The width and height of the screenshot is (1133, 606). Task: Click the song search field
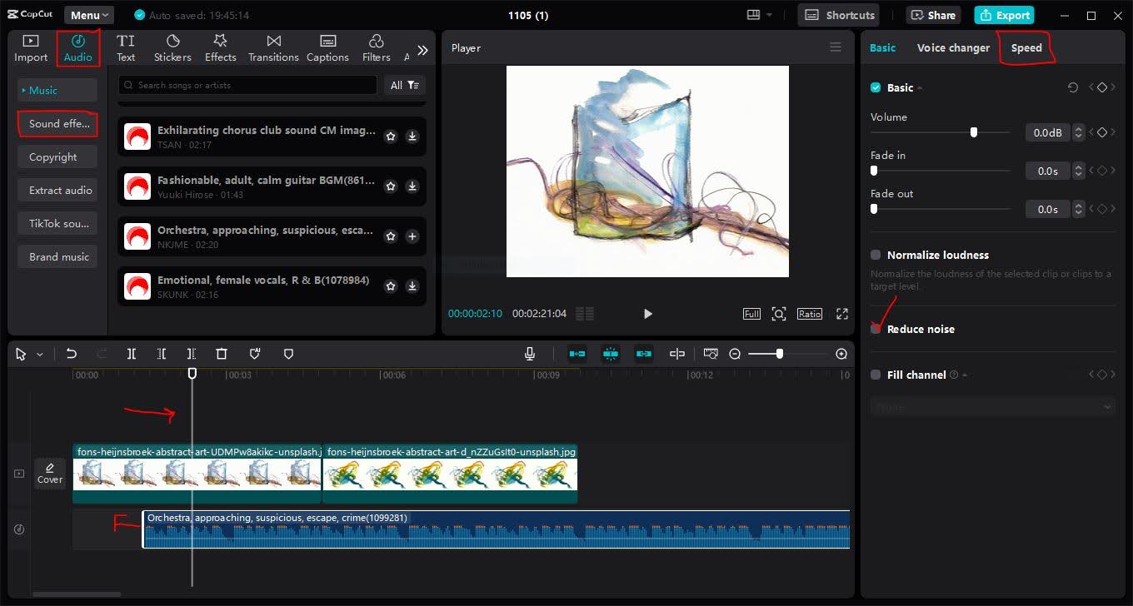click(x=247, y=85)
